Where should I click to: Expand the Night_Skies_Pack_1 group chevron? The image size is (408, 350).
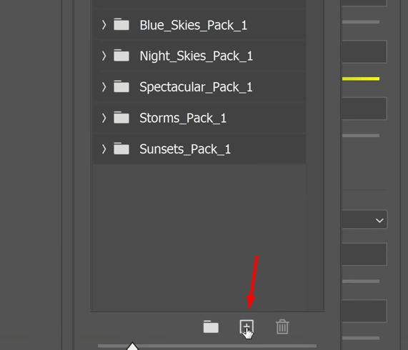pos(104,56)
